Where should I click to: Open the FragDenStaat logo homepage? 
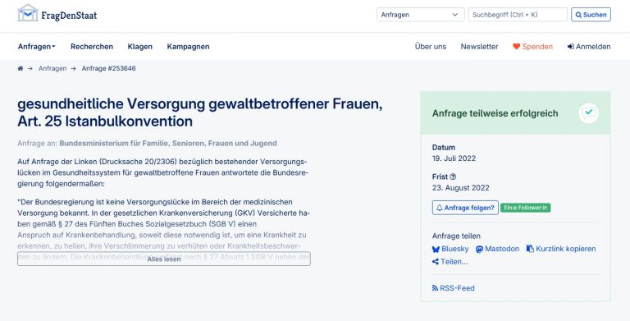point(57,14)
